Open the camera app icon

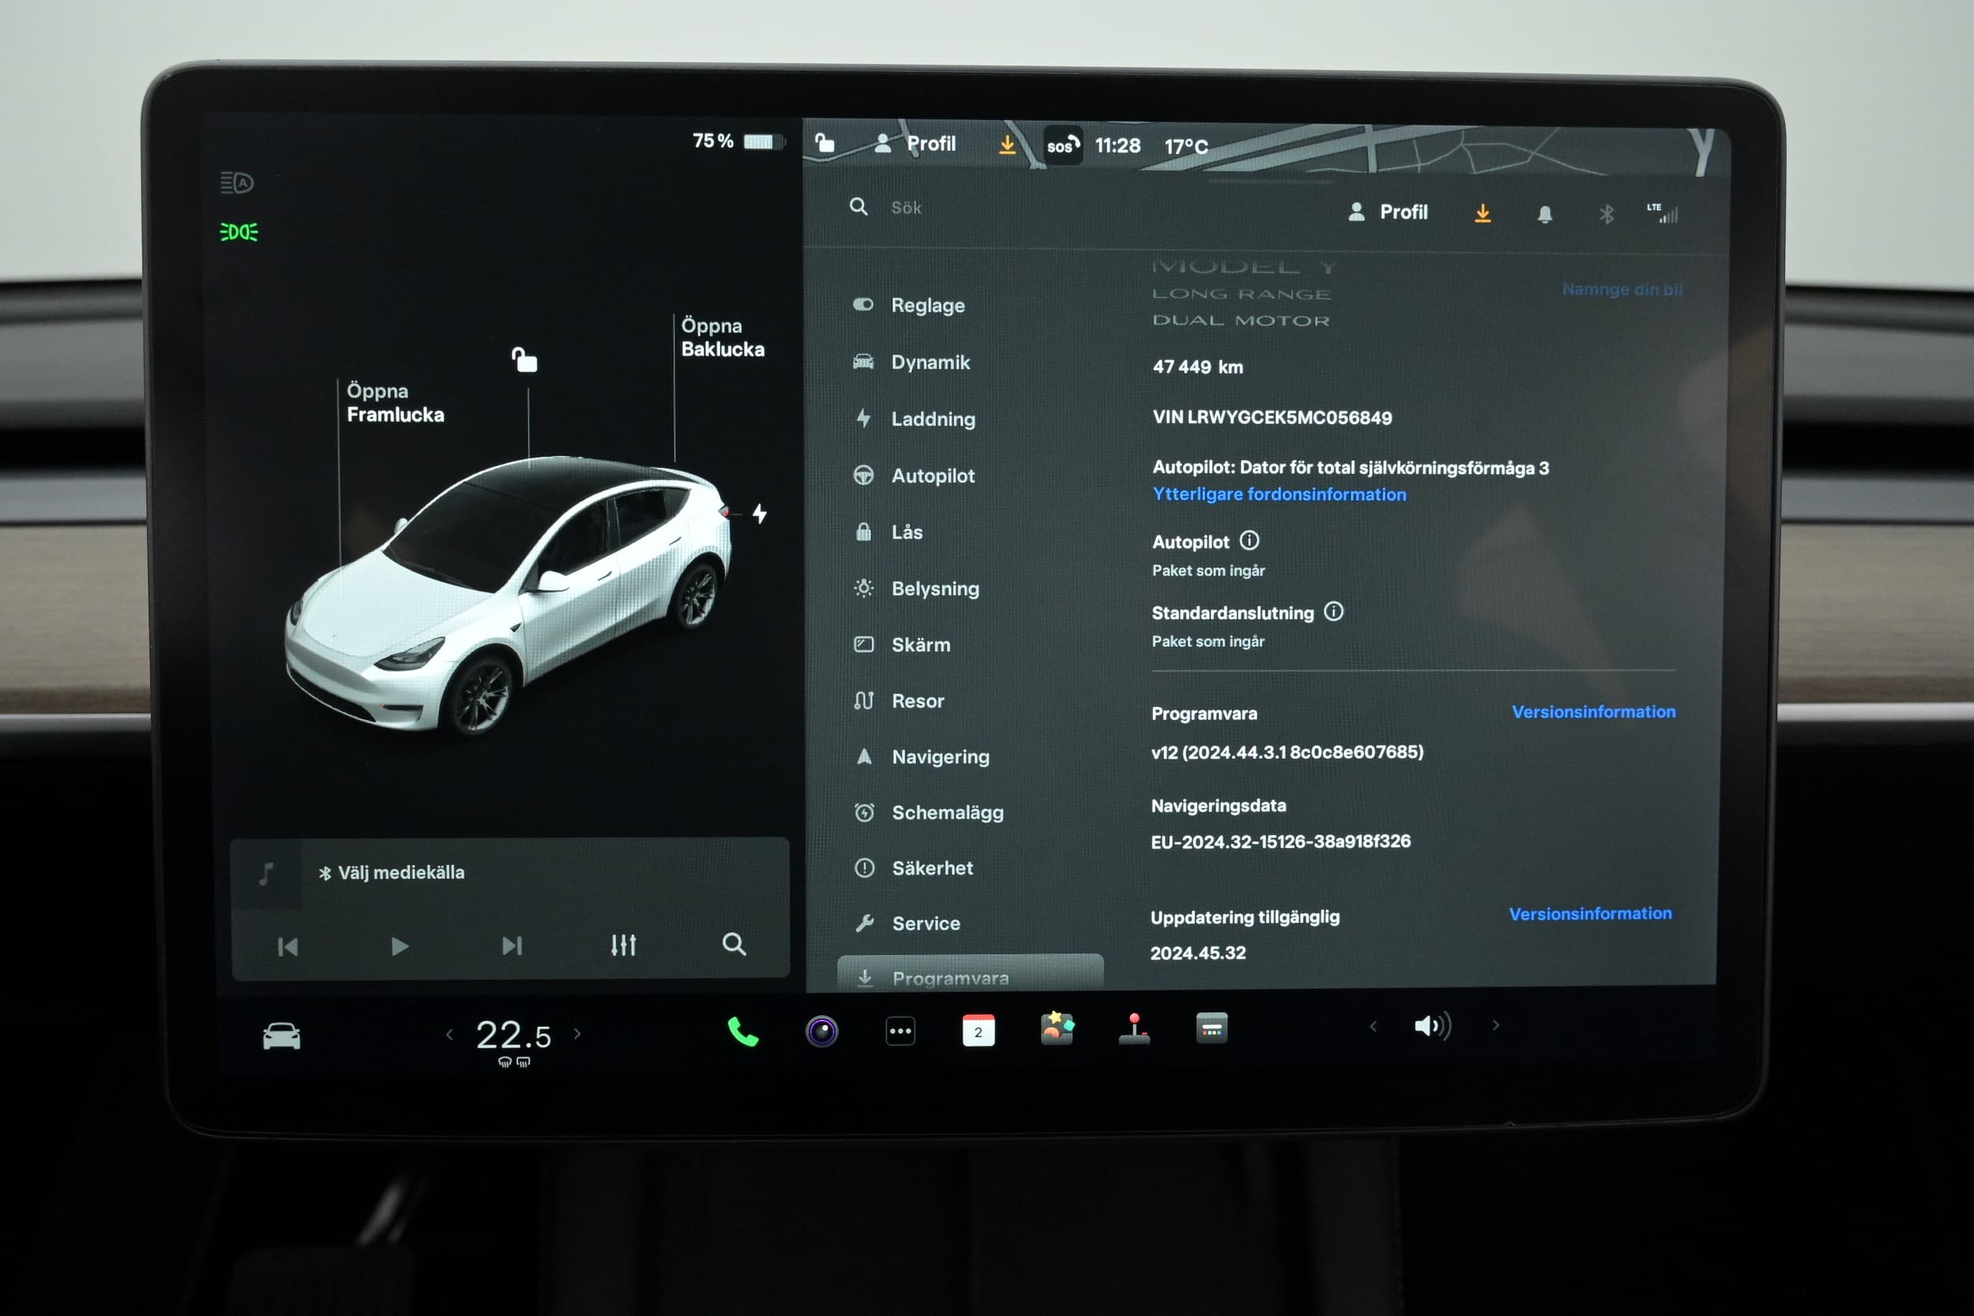822,1031
